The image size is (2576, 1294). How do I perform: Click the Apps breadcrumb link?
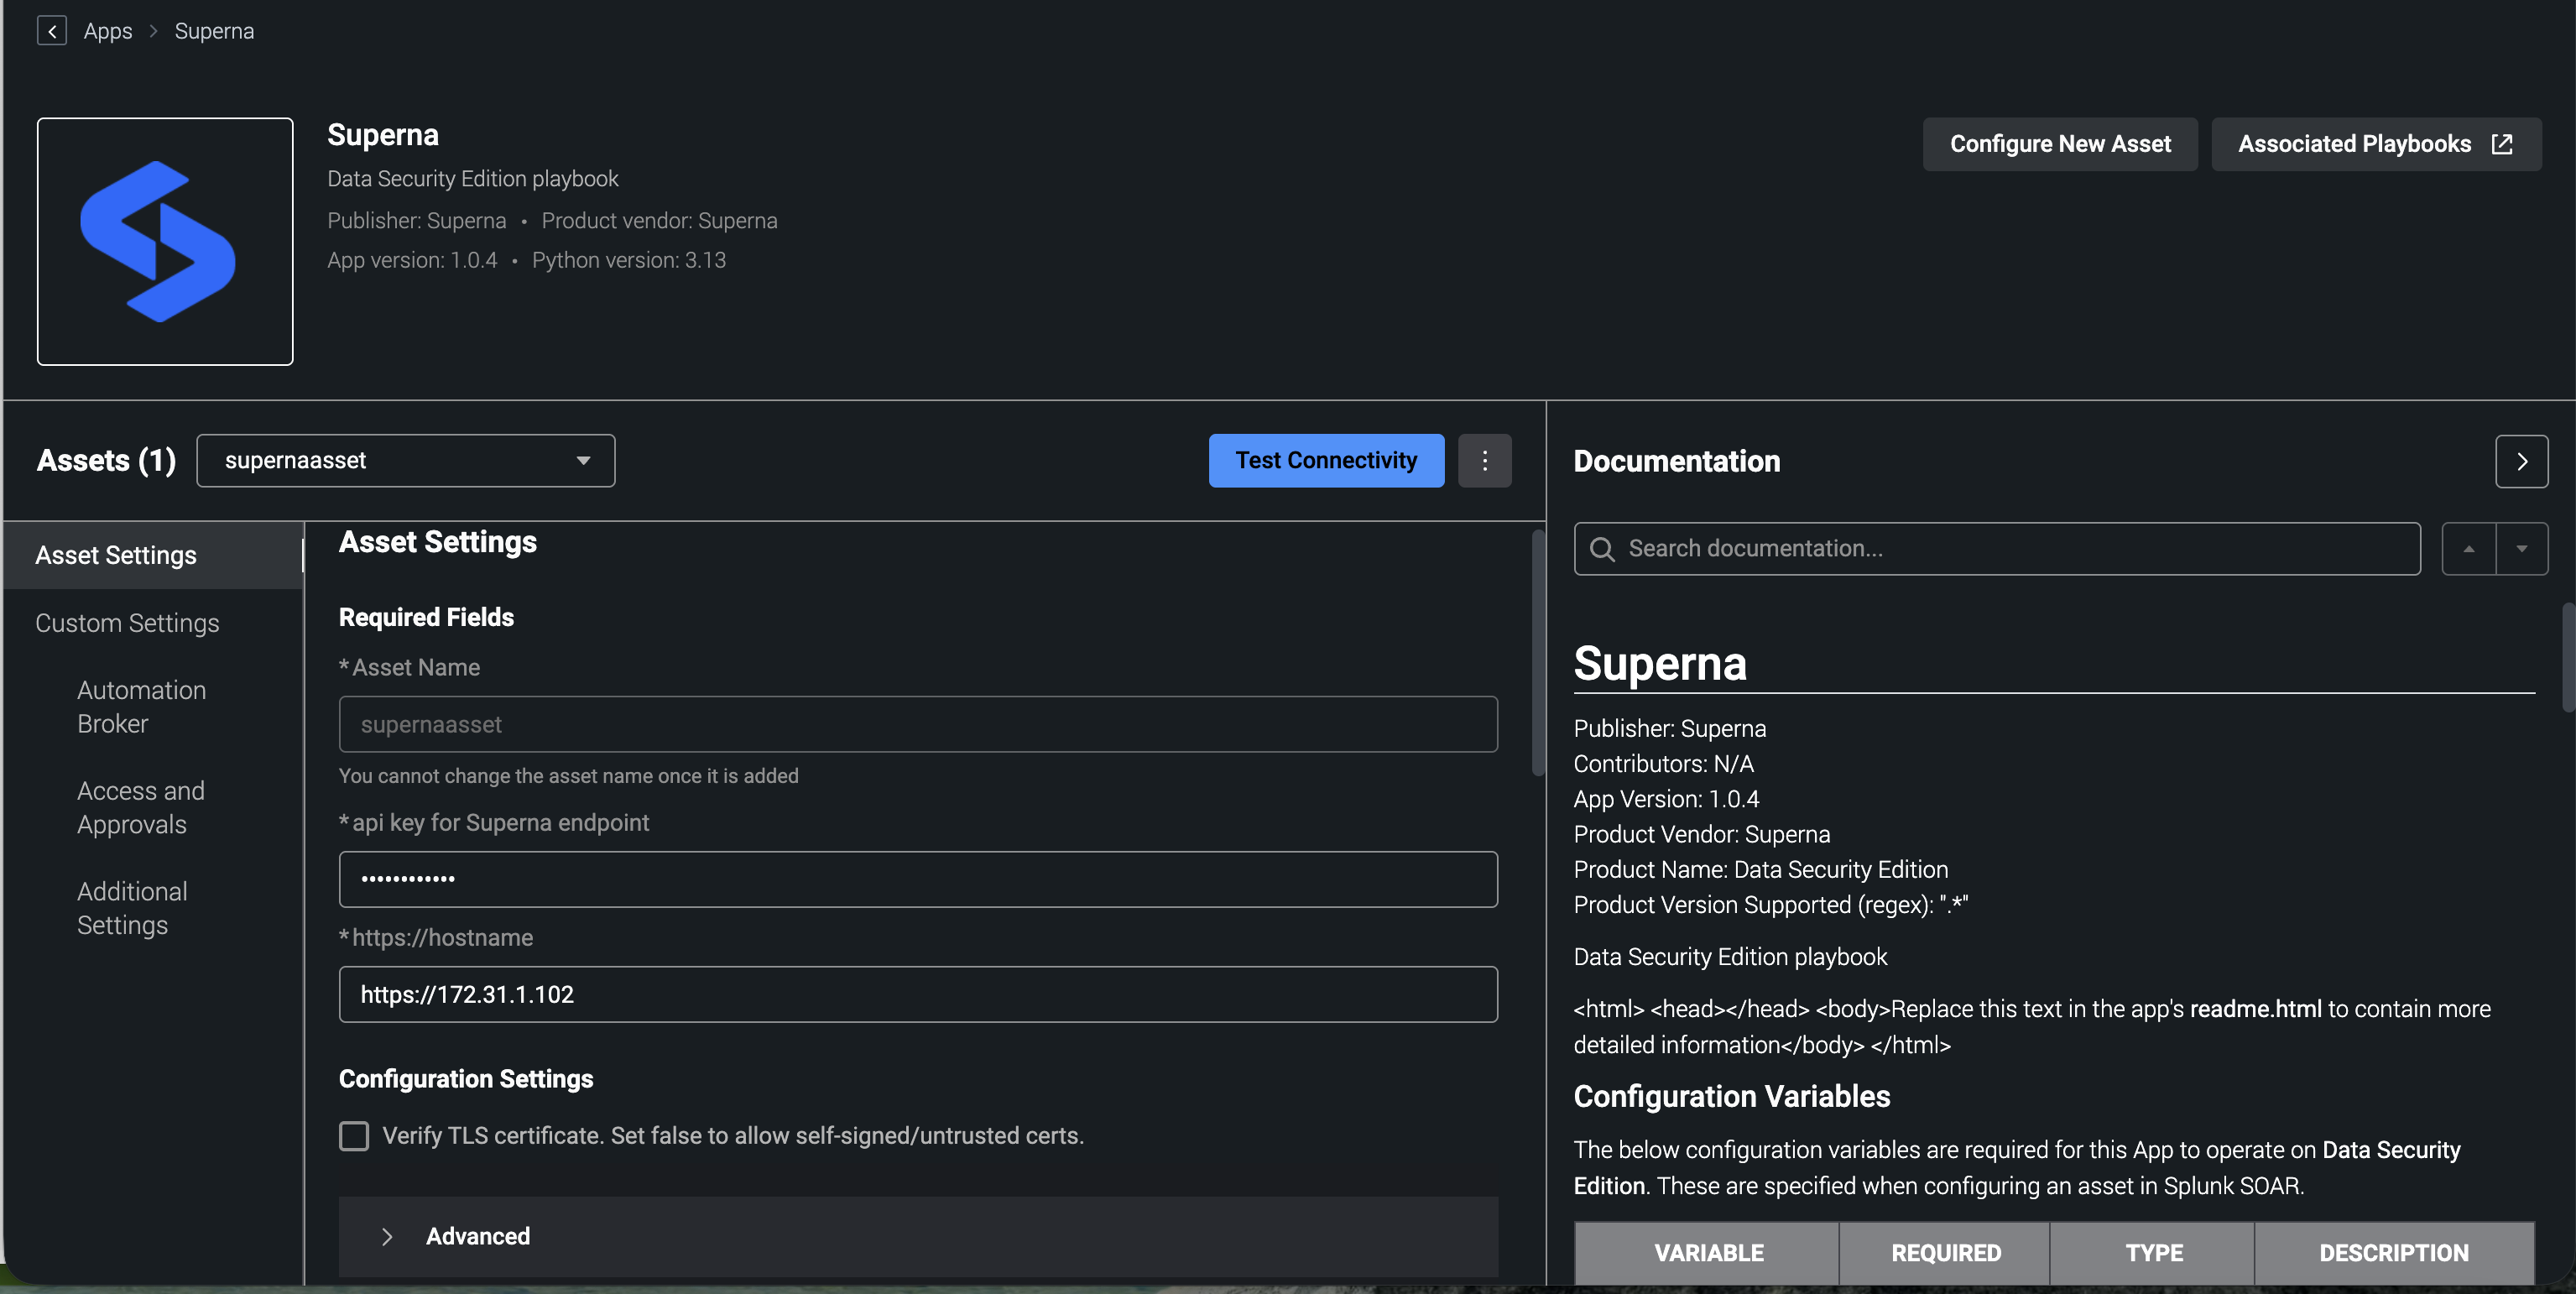[108, 31]
